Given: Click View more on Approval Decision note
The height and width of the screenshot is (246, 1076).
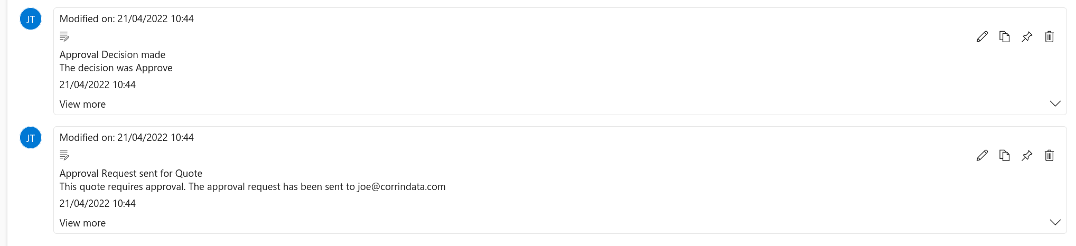Looking at the screenshot, I should coord(82,105).
